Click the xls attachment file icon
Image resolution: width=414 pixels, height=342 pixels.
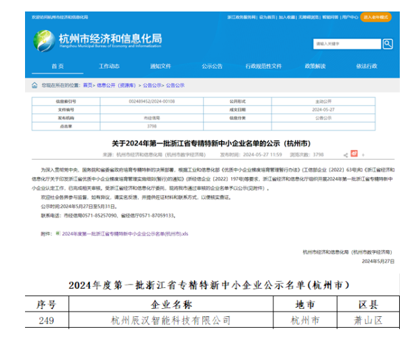coord(57,232)
